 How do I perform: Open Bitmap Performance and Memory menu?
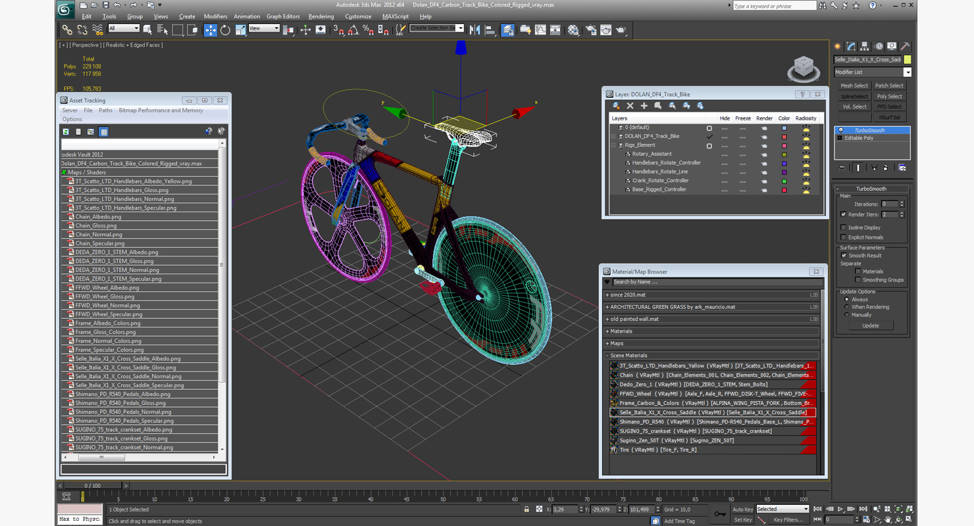161,110
